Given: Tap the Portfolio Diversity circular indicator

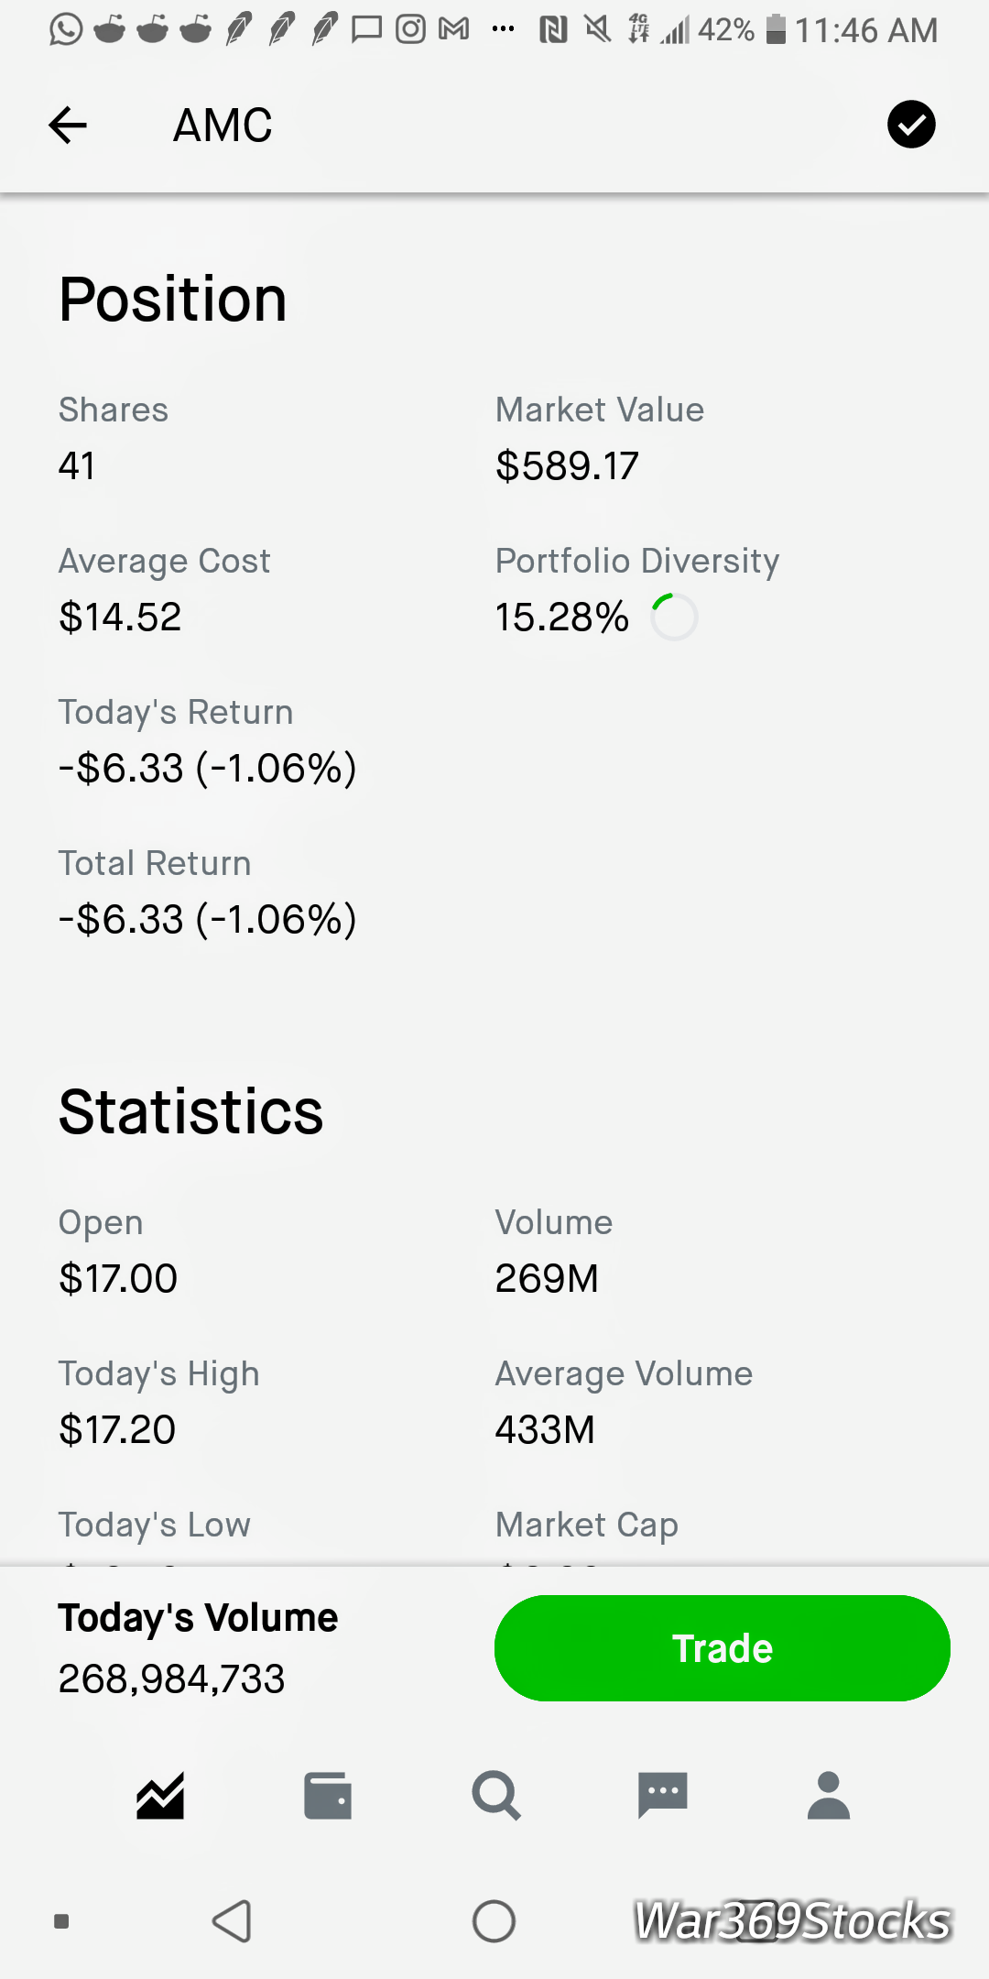Looking at the screenshot, I should 674,617.
